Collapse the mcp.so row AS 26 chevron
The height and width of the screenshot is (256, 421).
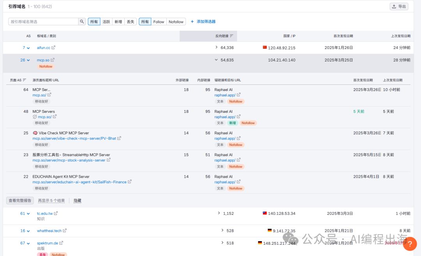[x=28, y=60]
